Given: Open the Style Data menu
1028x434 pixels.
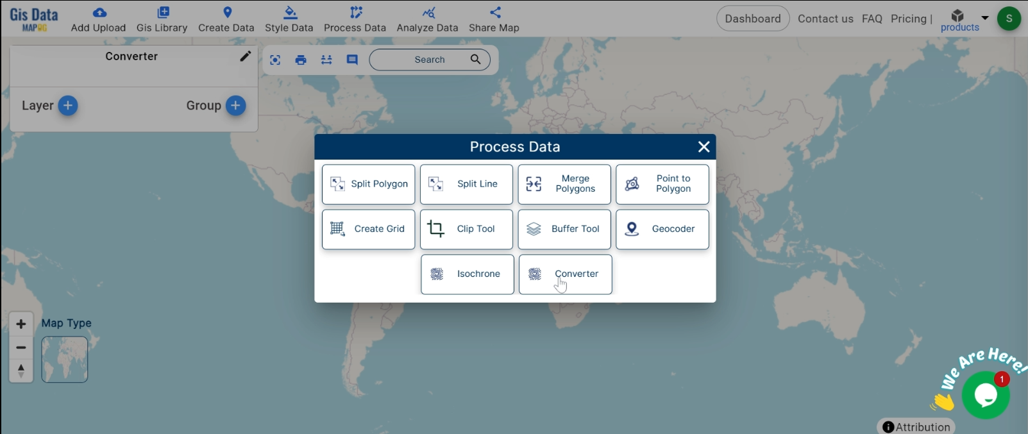Looking at the screenshot, I should click(x=289, y=19).
